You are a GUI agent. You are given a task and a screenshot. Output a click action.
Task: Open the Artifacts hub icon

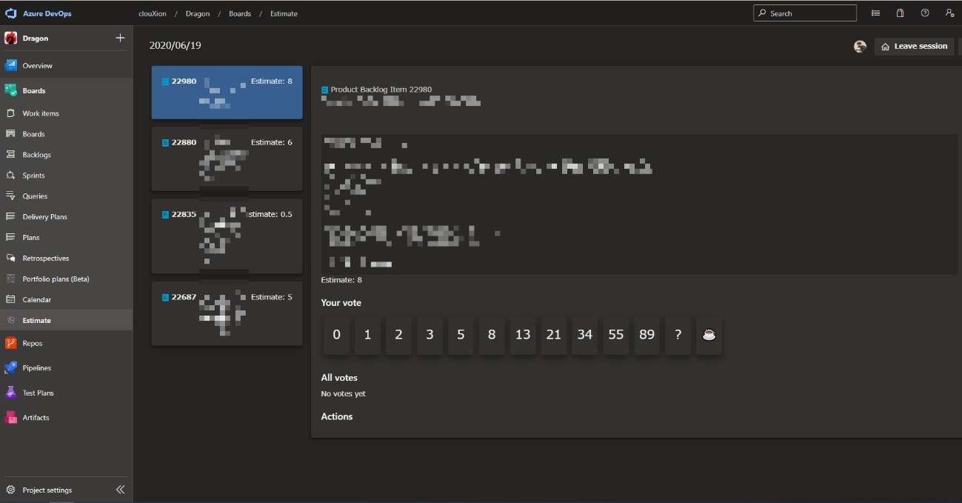click(10, 417)
